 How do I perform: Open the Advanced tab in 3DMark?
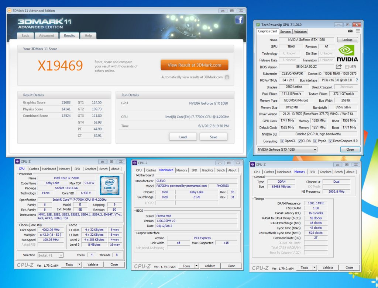point(47,36)
